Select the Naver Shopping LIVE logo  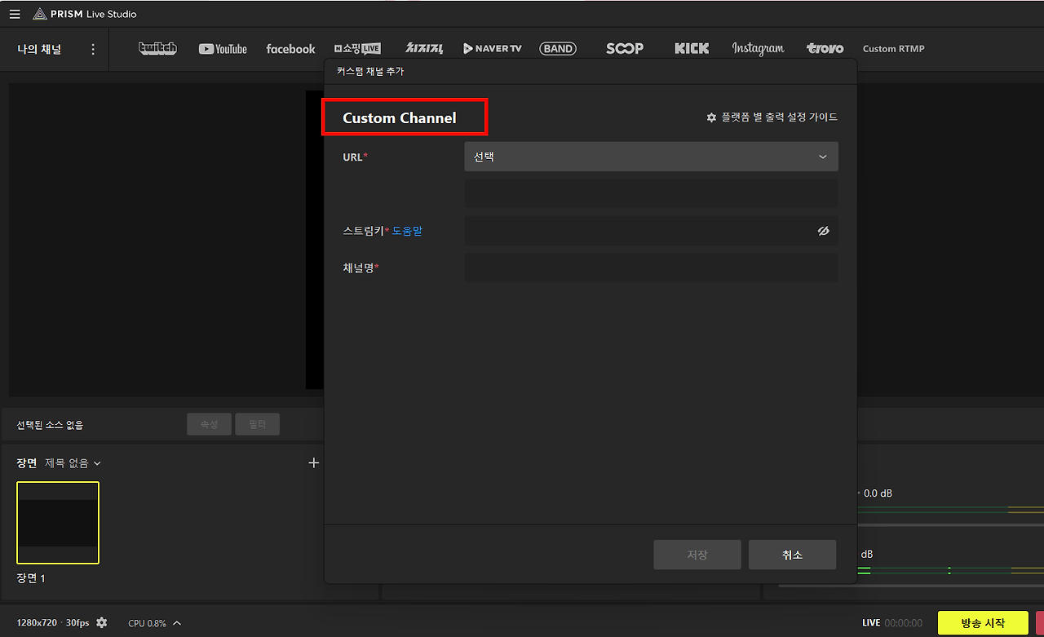(x=357, y=49)
